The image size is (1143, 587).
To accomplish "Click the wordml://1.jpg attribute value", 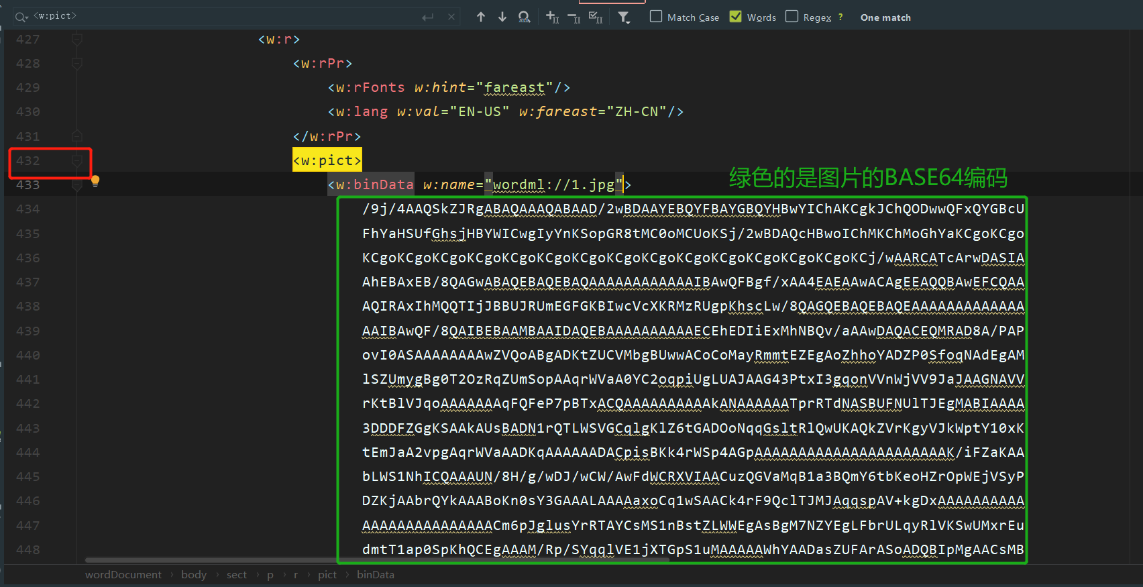I will 553,184.
